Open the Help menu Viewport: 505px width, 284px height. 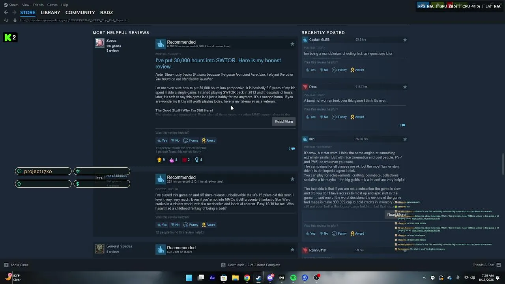point(64,5)
